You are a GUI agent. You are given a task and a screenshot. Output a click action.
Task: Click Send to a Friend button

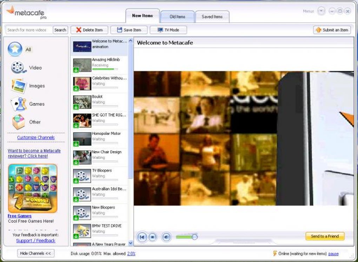tap(325, 236)
